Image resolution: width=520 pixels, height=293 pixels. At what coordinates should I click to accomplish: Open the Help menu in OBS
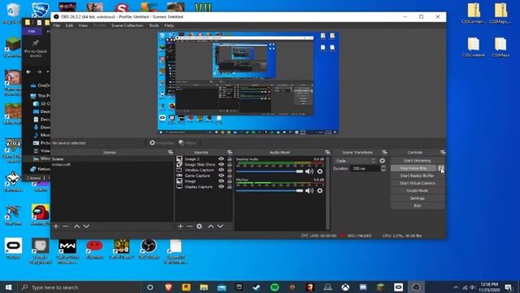coord(169,25)
